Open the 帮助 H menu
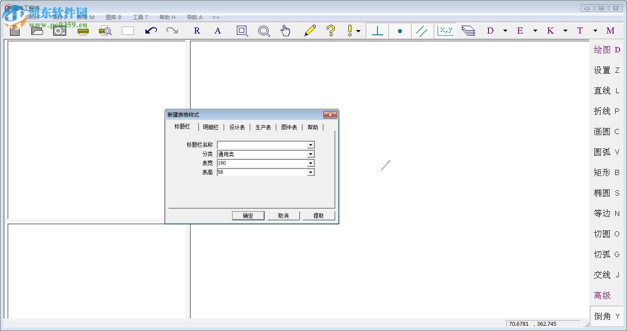The height and width of the screenshot is (331, 627). click(167, 17)
